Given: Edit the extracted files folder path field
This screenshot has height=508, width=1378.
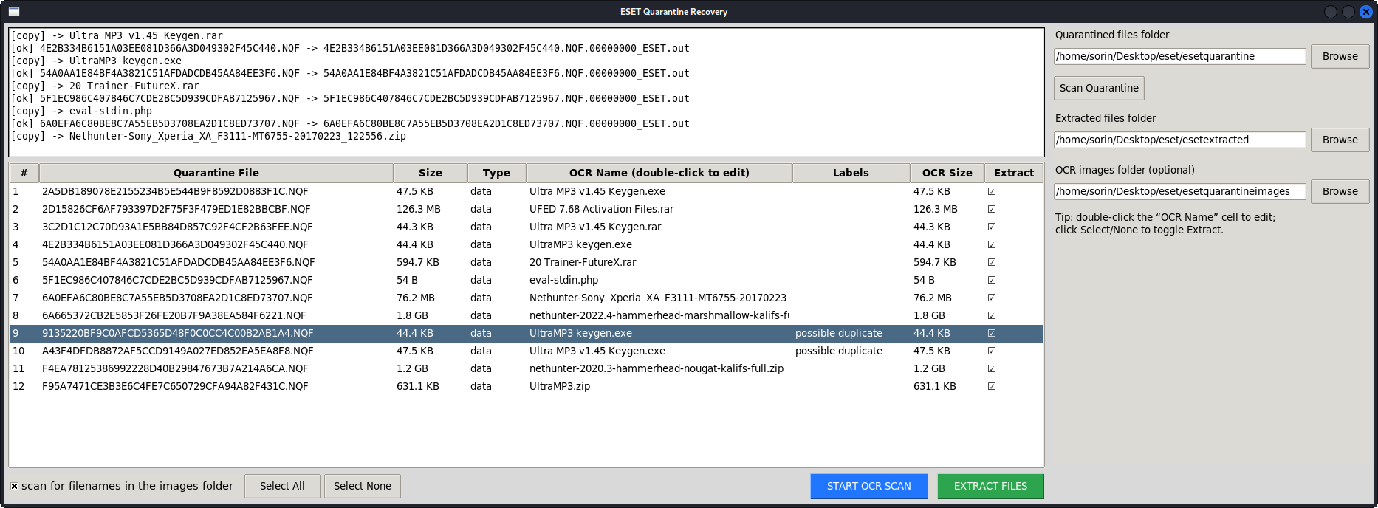Looking at the screenshot, I should point(1180,140).
